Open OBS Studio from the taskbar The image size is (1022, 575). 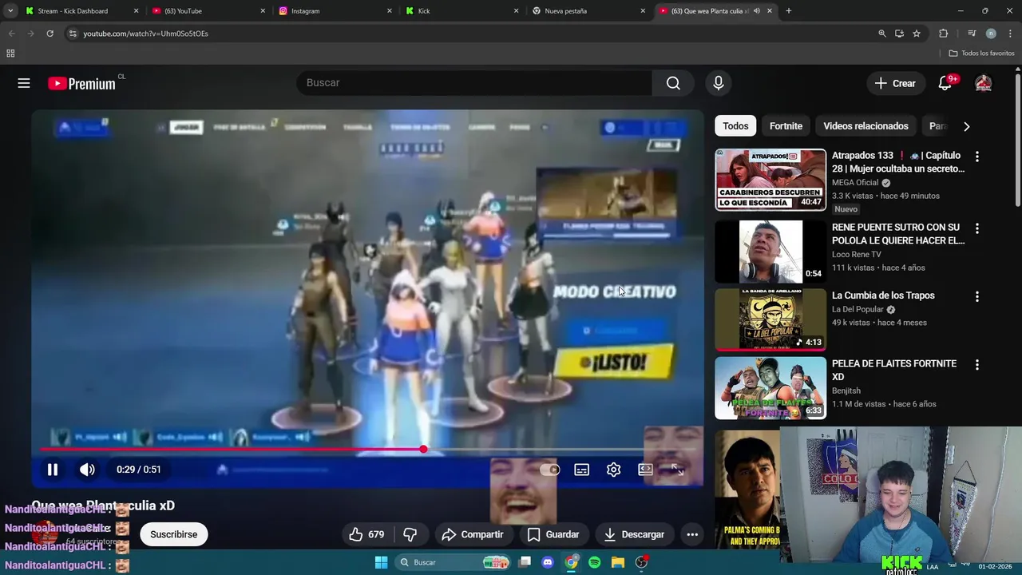click(x=641, y=562)
